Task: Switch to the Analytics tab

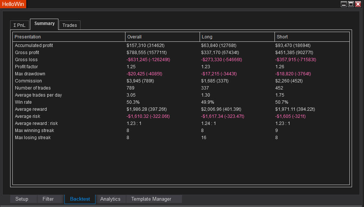Action: pos(110,199)
